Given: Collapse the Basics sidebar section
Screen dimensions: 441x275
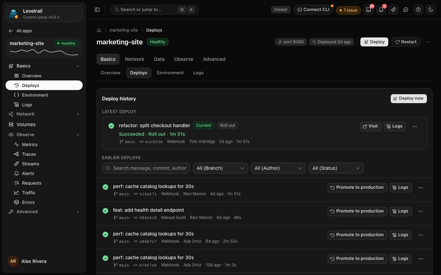Looking at the screenshot, I should coord(44,66).
